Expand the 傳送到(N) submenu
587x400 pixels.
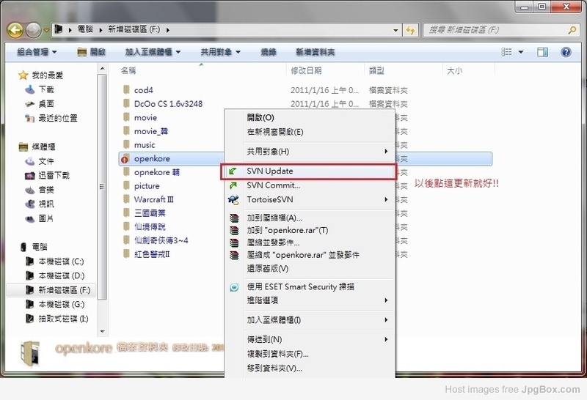tap(316, 339)
